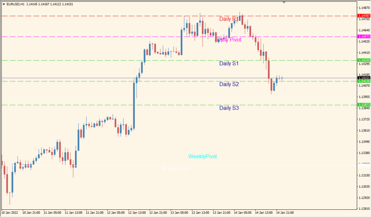
Task: Click the 1.14870 price scale value
Action: pyautogui.click(x=364, y=8)
